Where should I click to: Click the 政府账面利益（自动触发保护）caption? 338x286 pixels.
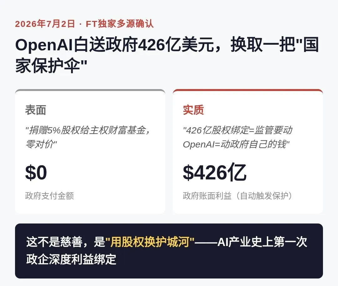pyautogui.click(x=238, y=196)
